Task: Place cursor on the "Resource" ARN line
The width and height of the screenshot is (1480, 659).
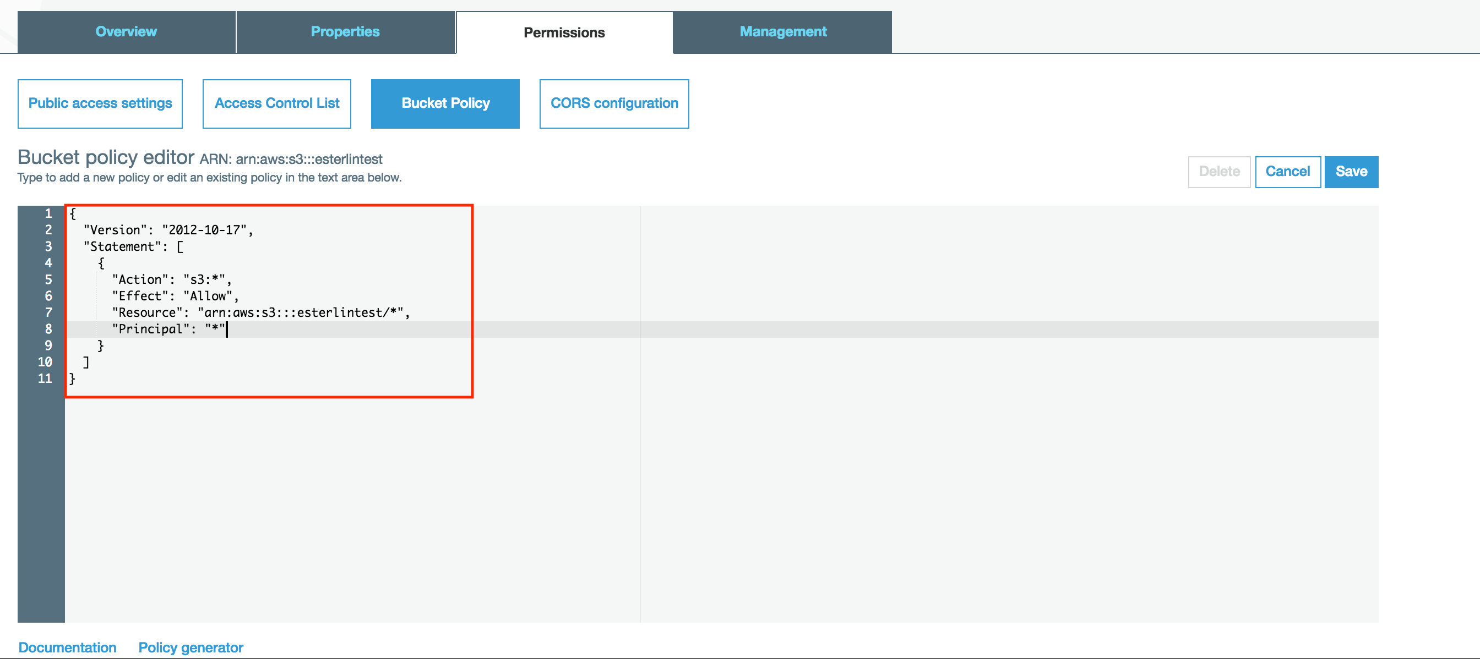Action: click(x=260, y=313)
